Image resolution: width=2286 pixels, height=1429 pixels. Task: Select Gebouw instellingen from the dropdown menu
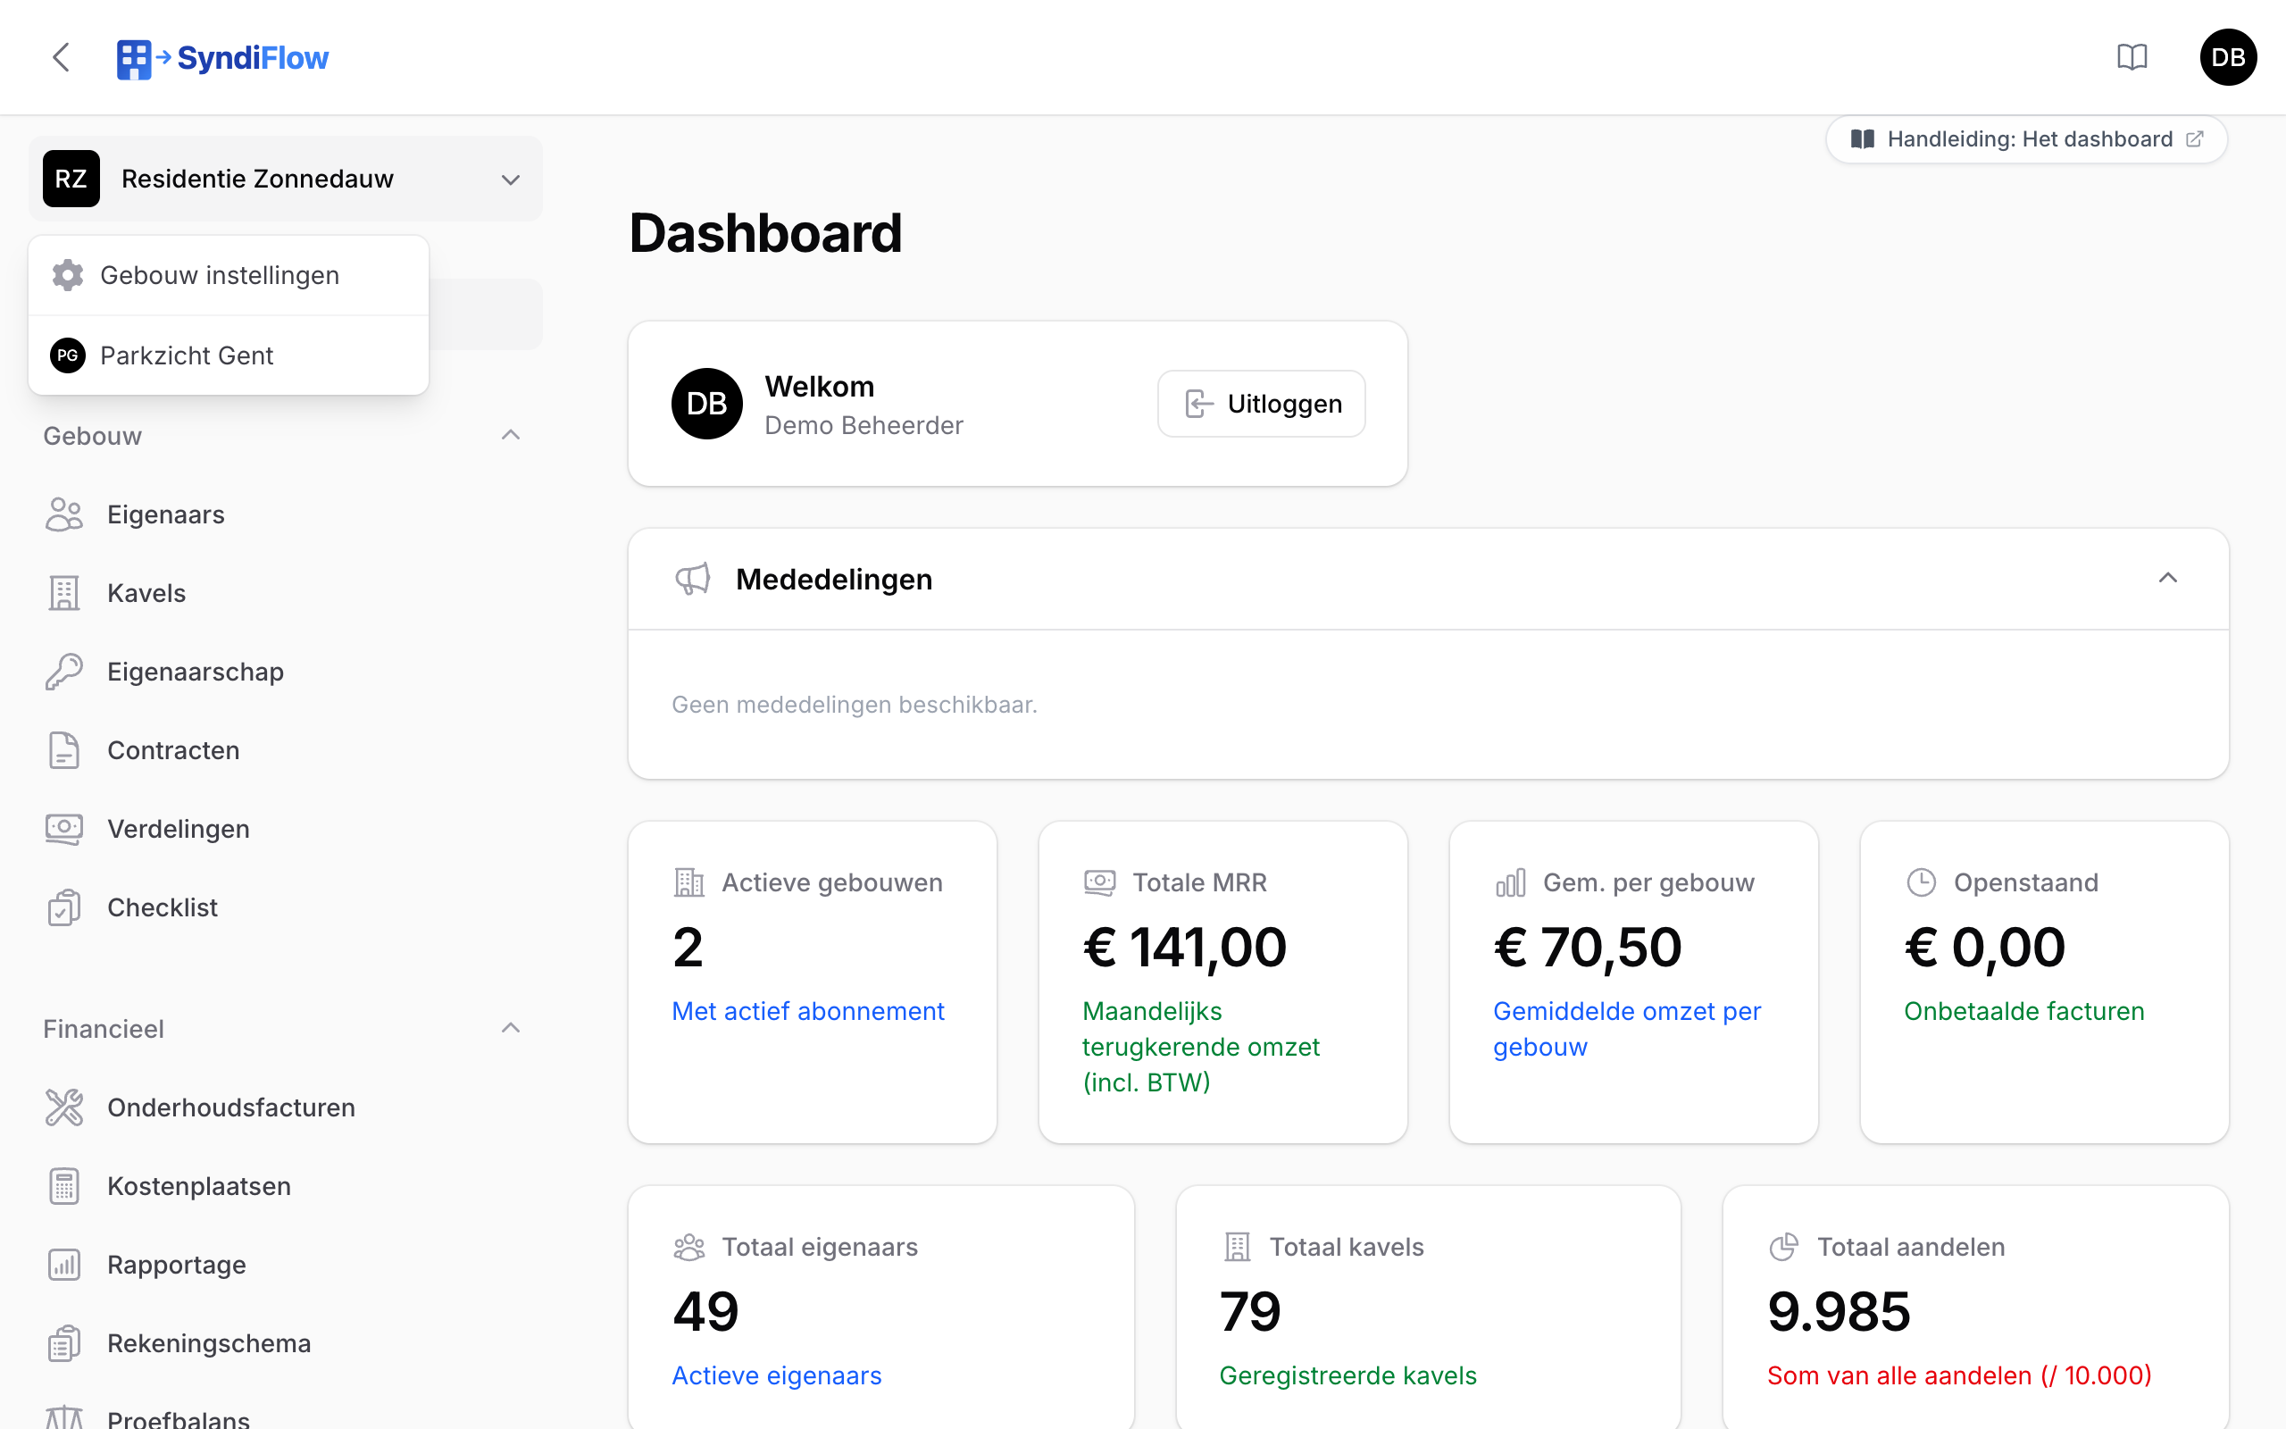(x=229, y=275)
